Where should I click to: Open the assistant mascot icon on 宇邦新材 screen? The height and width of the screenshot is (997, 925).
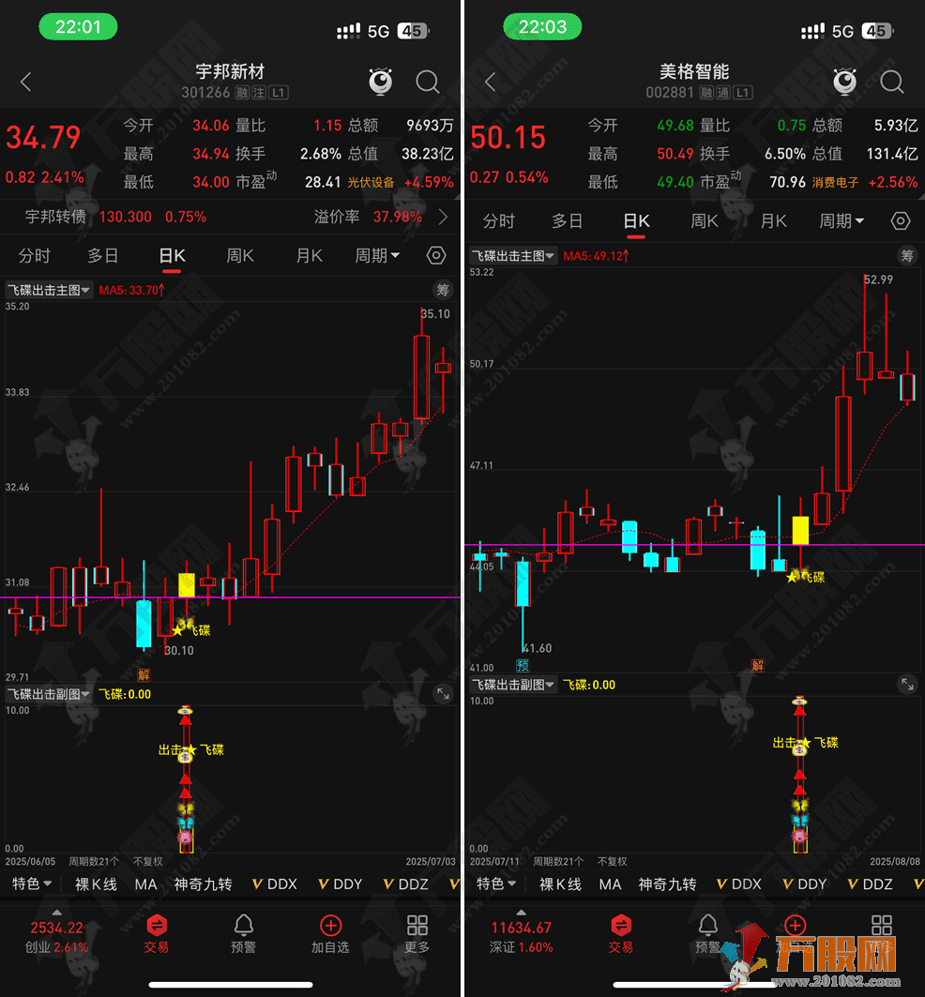click(x=381, y=82)
